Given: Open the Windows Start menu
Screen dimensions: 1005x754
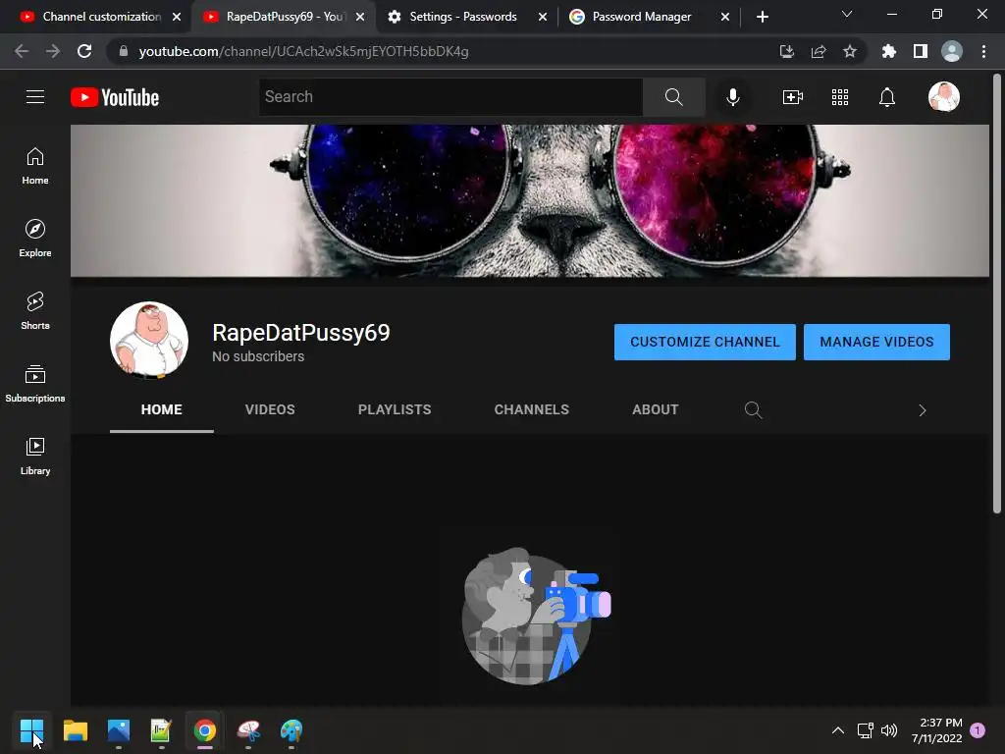Looking at the screenshot, I should [31, 730].
